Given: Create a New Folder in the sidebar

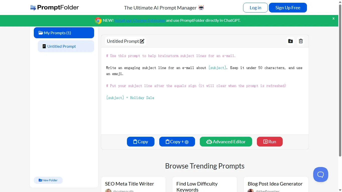Looking at the screenshot, I should [x=48, y=180].
